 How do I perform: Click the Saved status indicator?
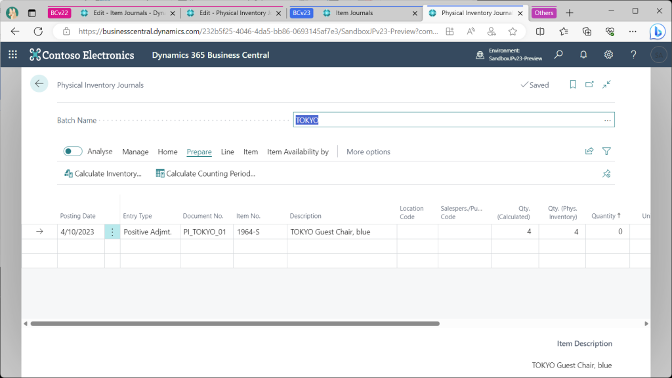534,85
